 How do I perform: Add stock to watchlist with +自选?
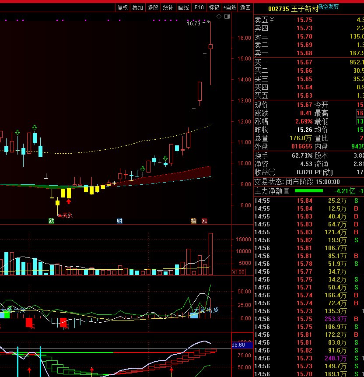click(230, 7)
